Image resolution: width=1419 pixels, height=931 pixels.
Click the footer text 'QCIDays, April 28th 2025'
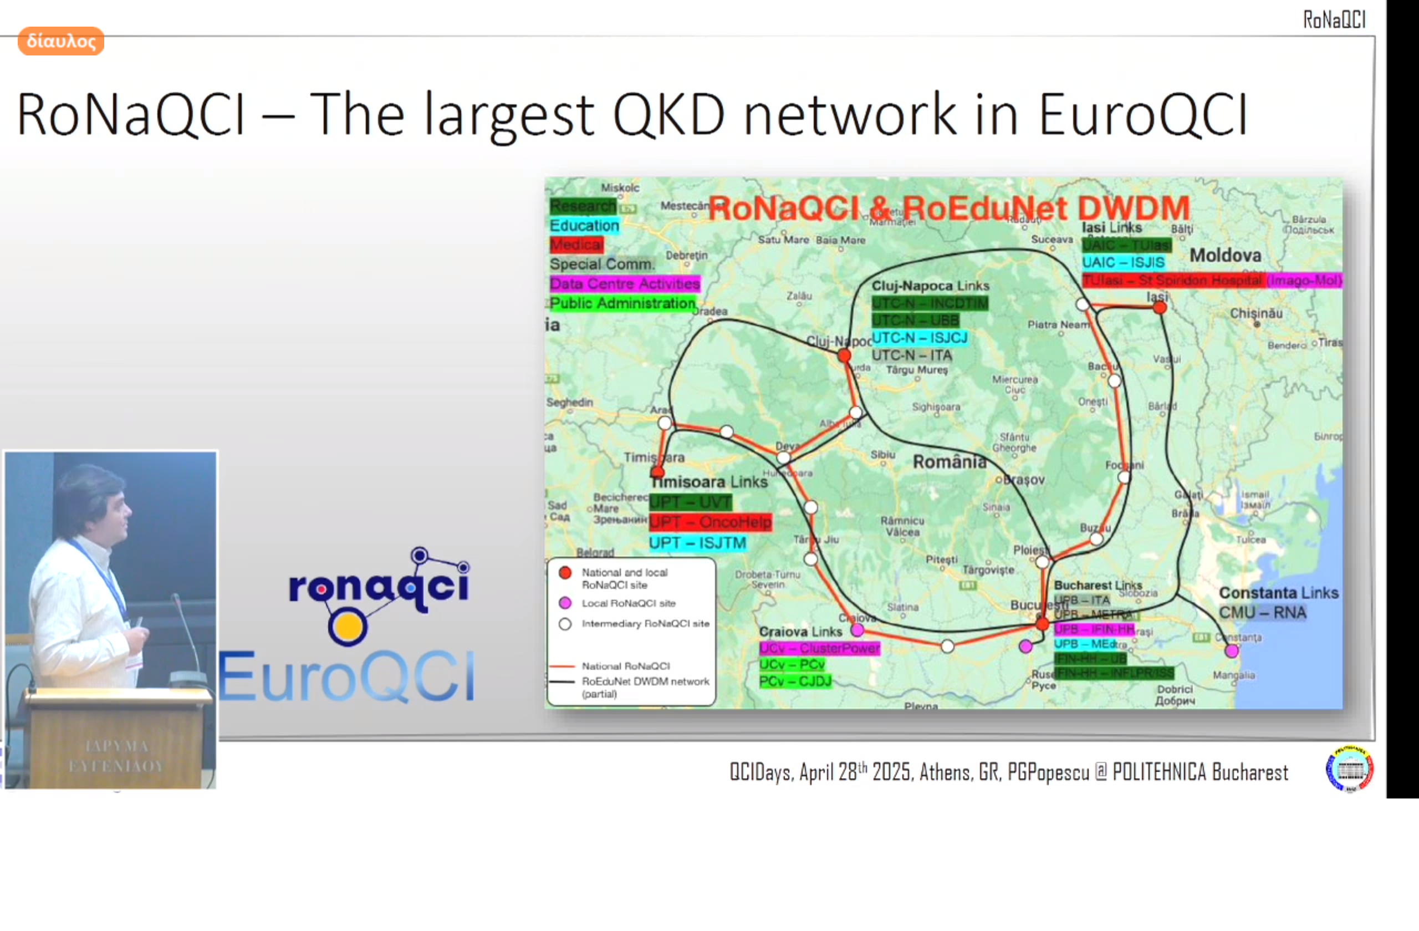[820, 772]
